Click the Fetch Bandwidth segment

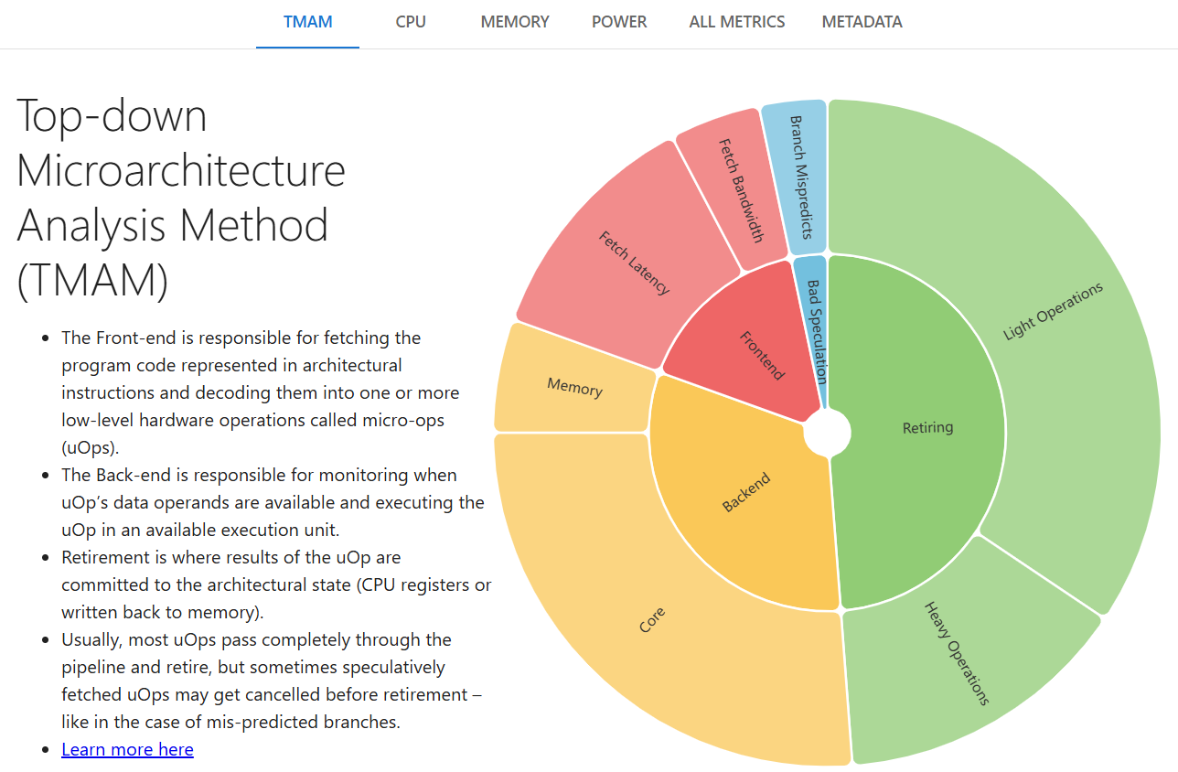[739, 189]
